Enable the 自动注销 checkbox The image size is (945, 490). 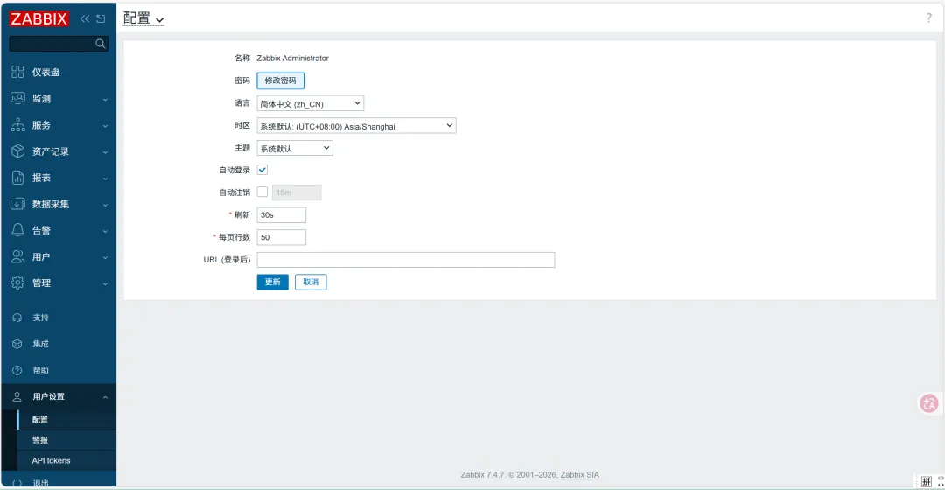[262, 192]
